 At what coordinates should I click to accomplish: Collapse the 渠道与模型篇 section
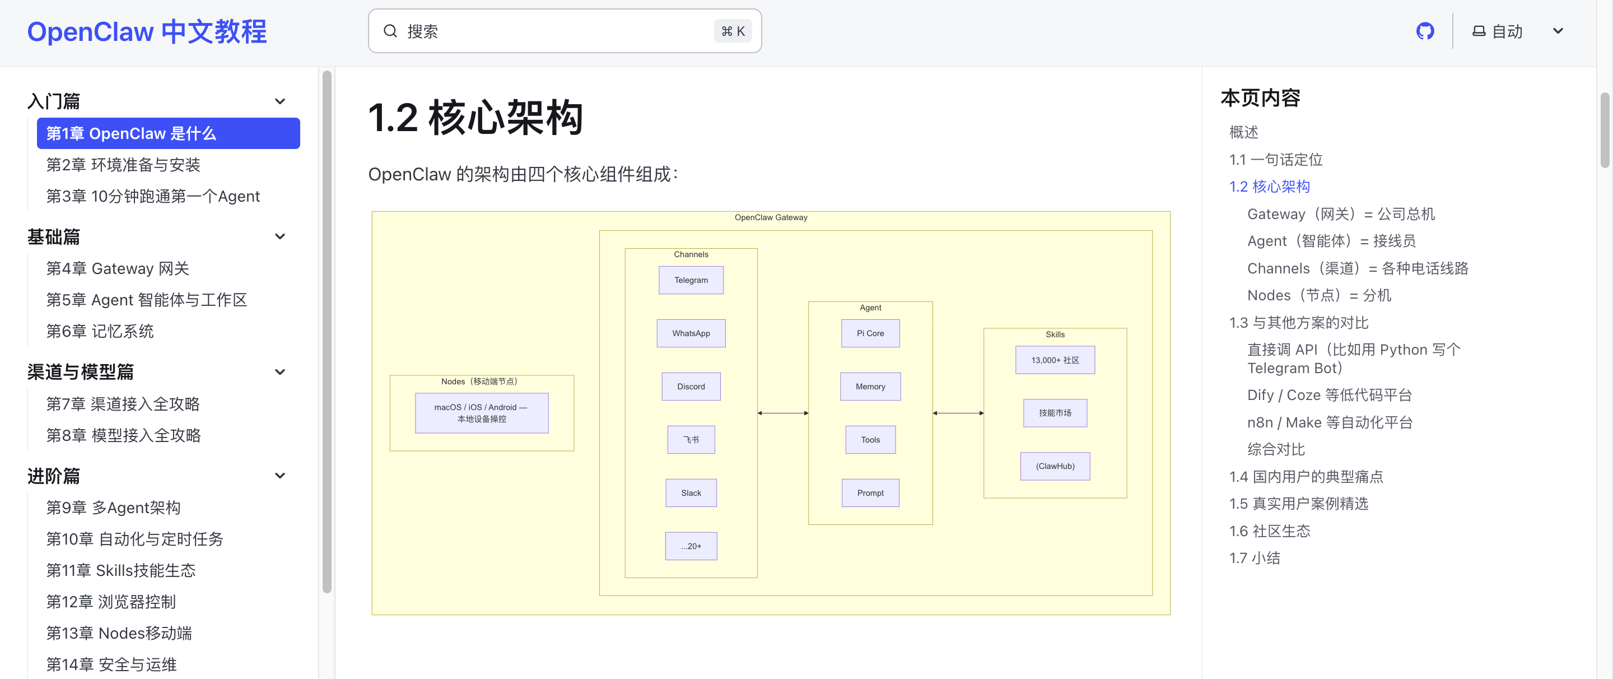pyautogui.click(x=280, y=372)
